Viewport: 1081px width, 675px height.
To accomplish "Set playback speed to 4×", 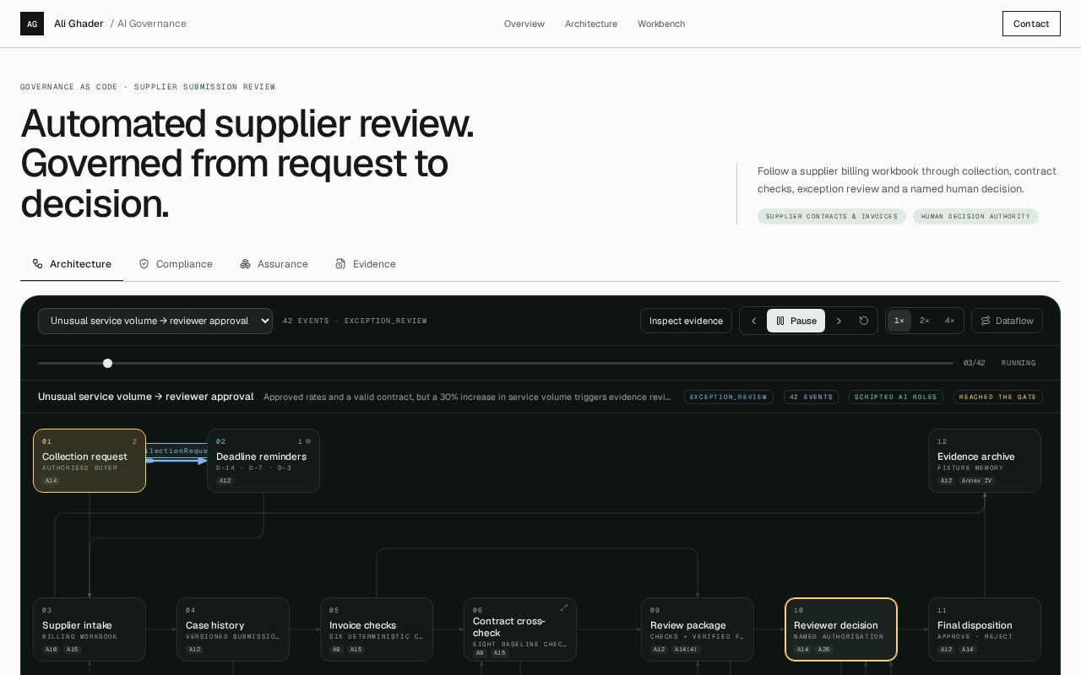I will coord(950,321).
